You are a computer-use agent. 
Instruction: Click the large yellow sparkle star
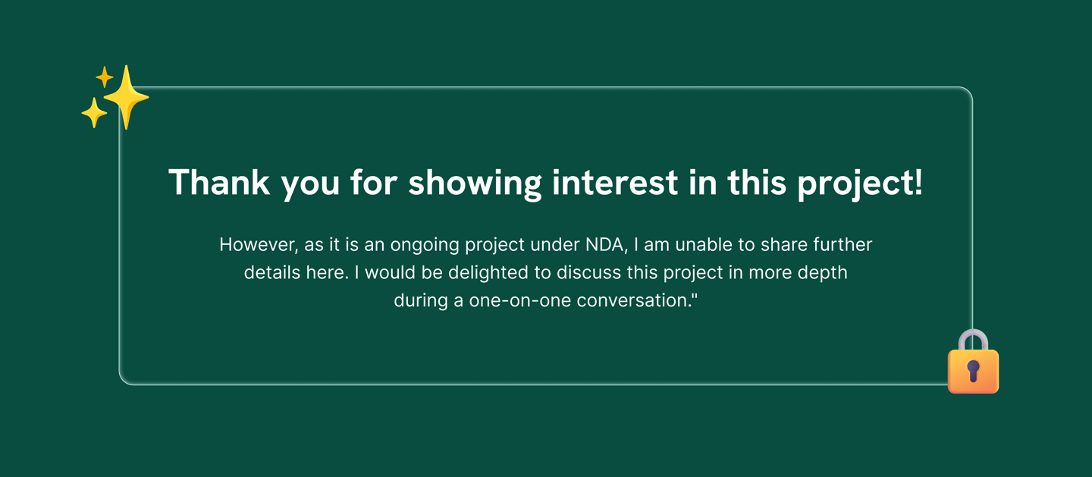pos(126,97)
